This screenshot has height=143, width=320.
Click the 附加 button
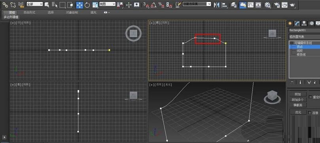(x=298, y=94)
